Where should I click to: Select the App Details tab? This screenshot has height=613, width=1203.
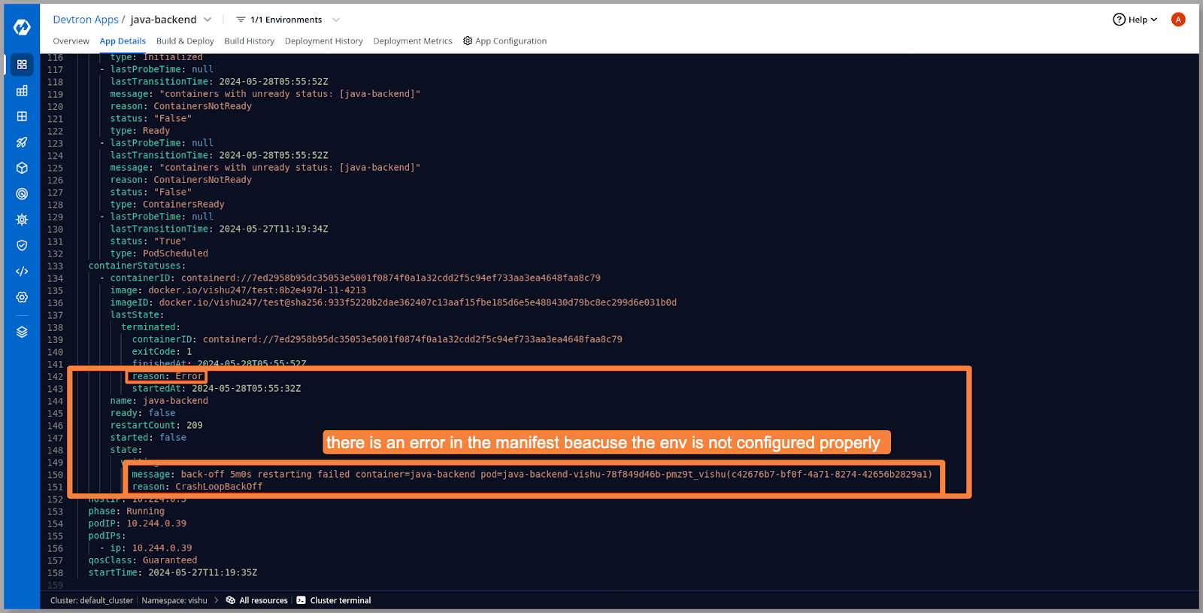[123, 41]
